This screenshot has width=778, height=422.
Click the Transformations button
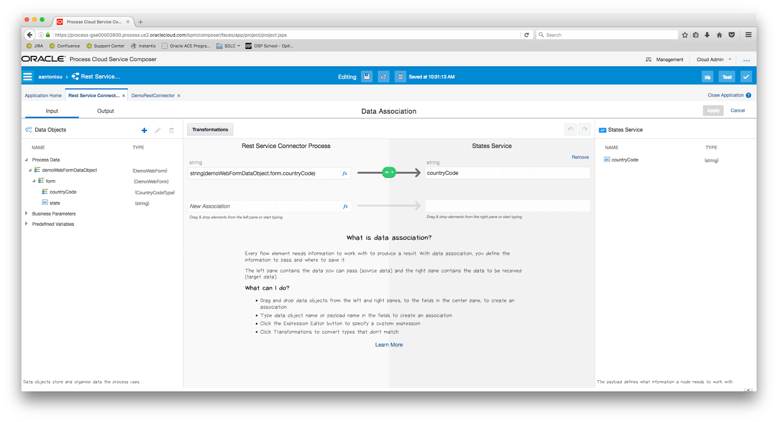coord(210,130)
